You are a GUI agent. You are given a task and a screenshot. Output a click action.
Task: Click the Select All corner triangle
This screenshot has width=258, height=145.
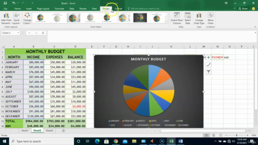(3, 47)
